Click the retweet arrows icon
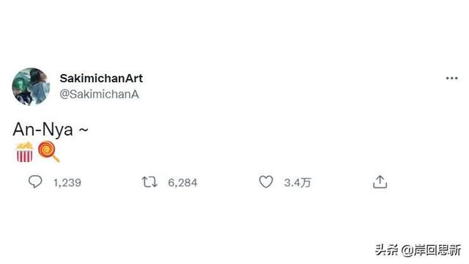This screenshot has width=469, height=264. (x=149, y=182)
